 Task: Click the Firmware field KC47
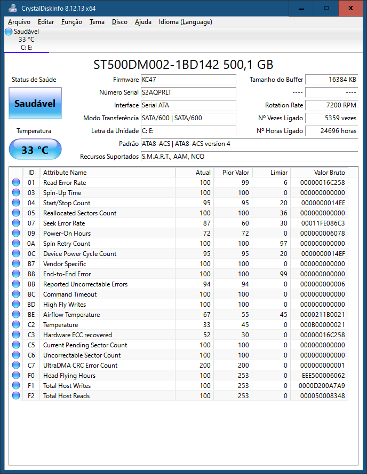(x=189, y=80)
